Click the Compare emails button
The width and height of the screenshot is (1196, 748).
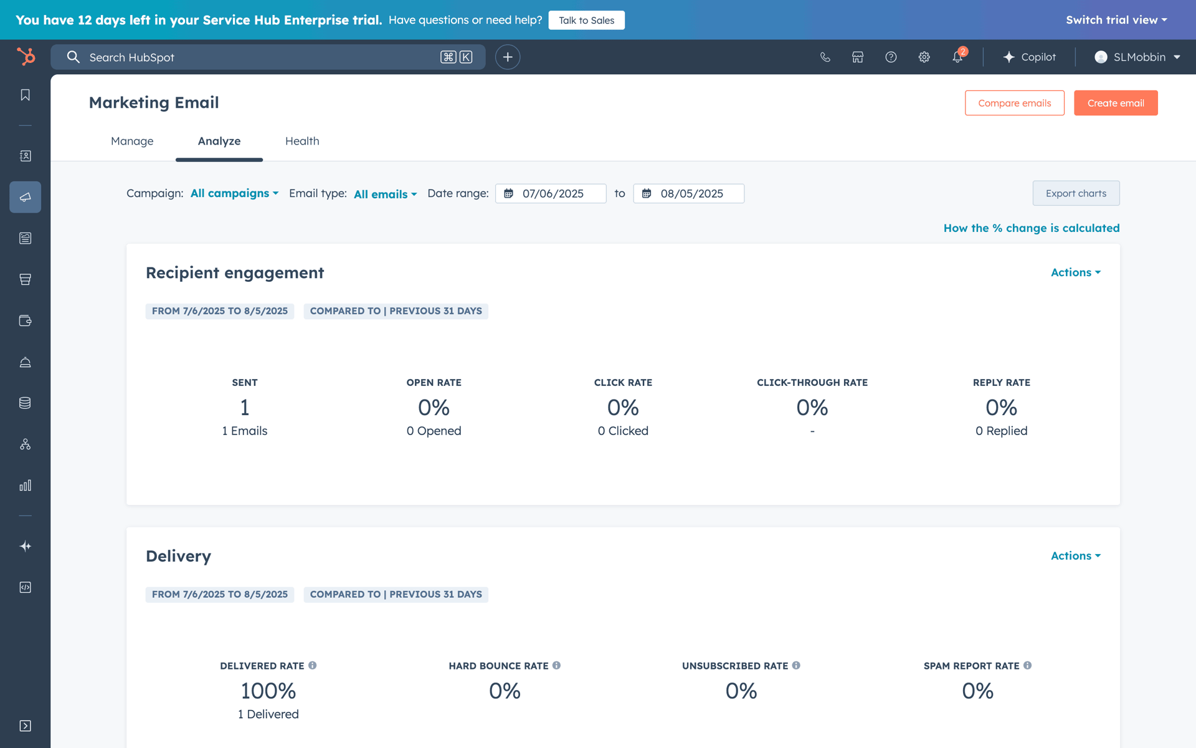point(1014,103)
